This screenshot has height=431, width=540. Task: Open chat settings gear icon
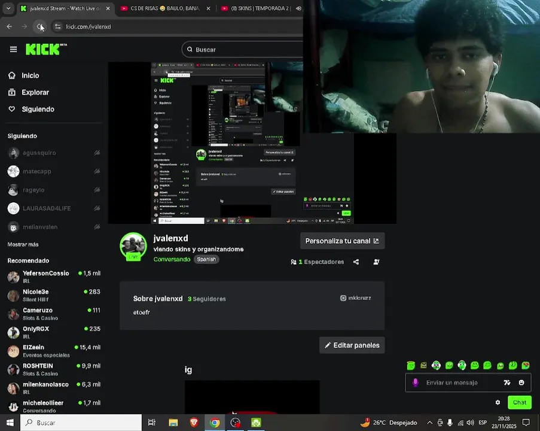[498, 402]
